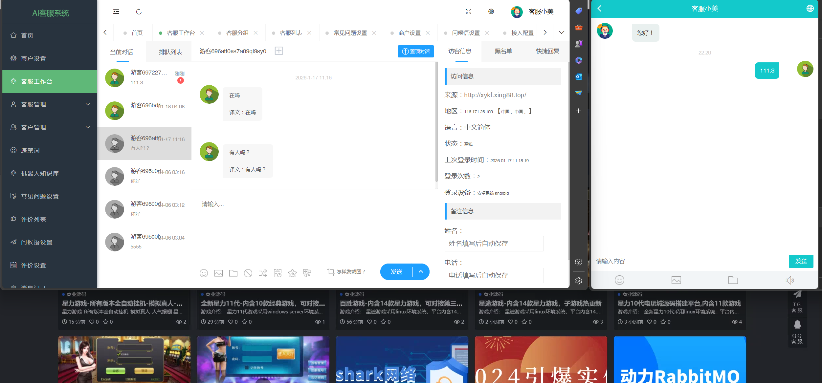
Task: Switch to the 排队列表 tab
Action: 170,52
